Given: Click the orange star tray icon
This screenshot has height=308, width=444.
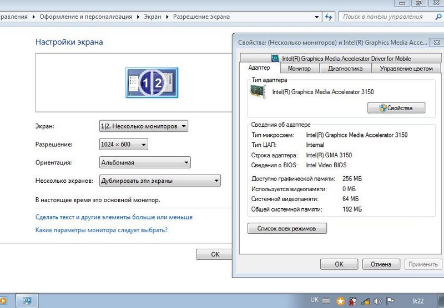Looking at the screenshot, I should point(341,301).
